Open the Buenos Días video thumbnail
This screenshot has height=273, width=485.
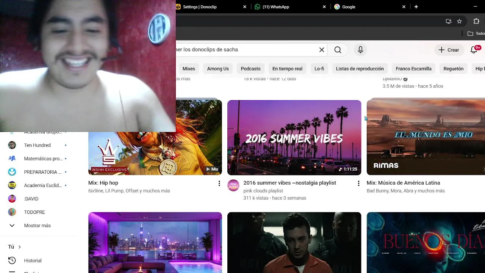pyautogui.click(x=426, y=243)
